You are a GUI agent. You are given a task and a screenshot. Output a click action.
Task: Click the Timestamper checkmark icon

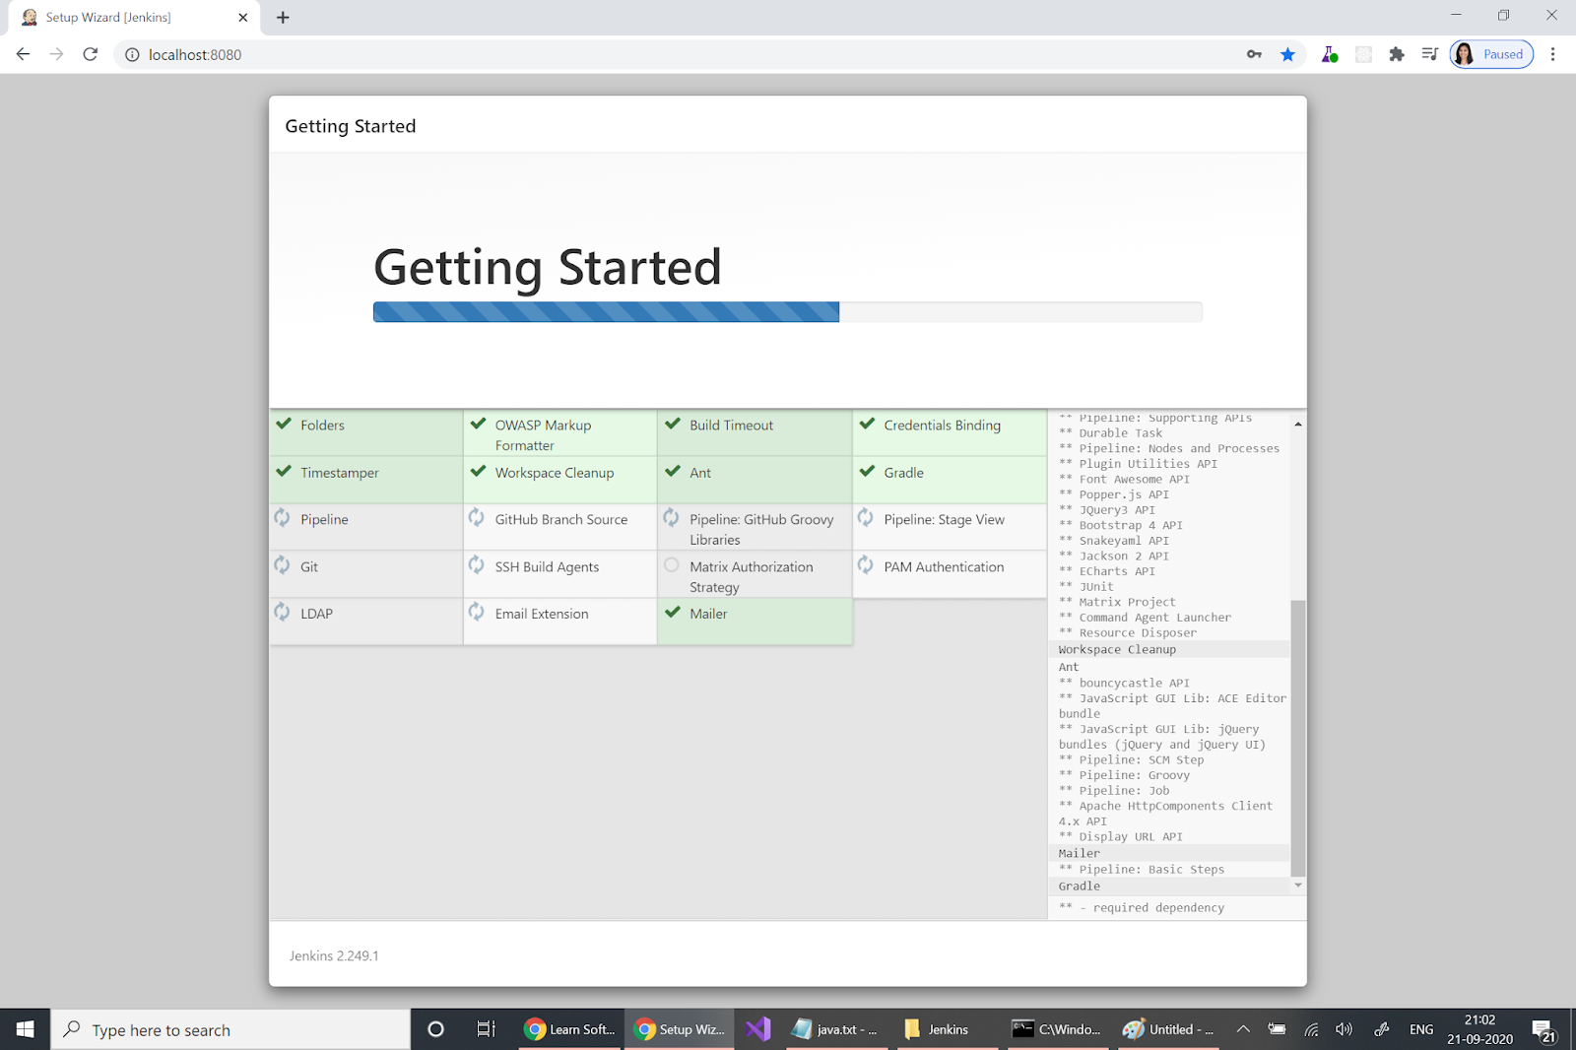coord(284,471)
